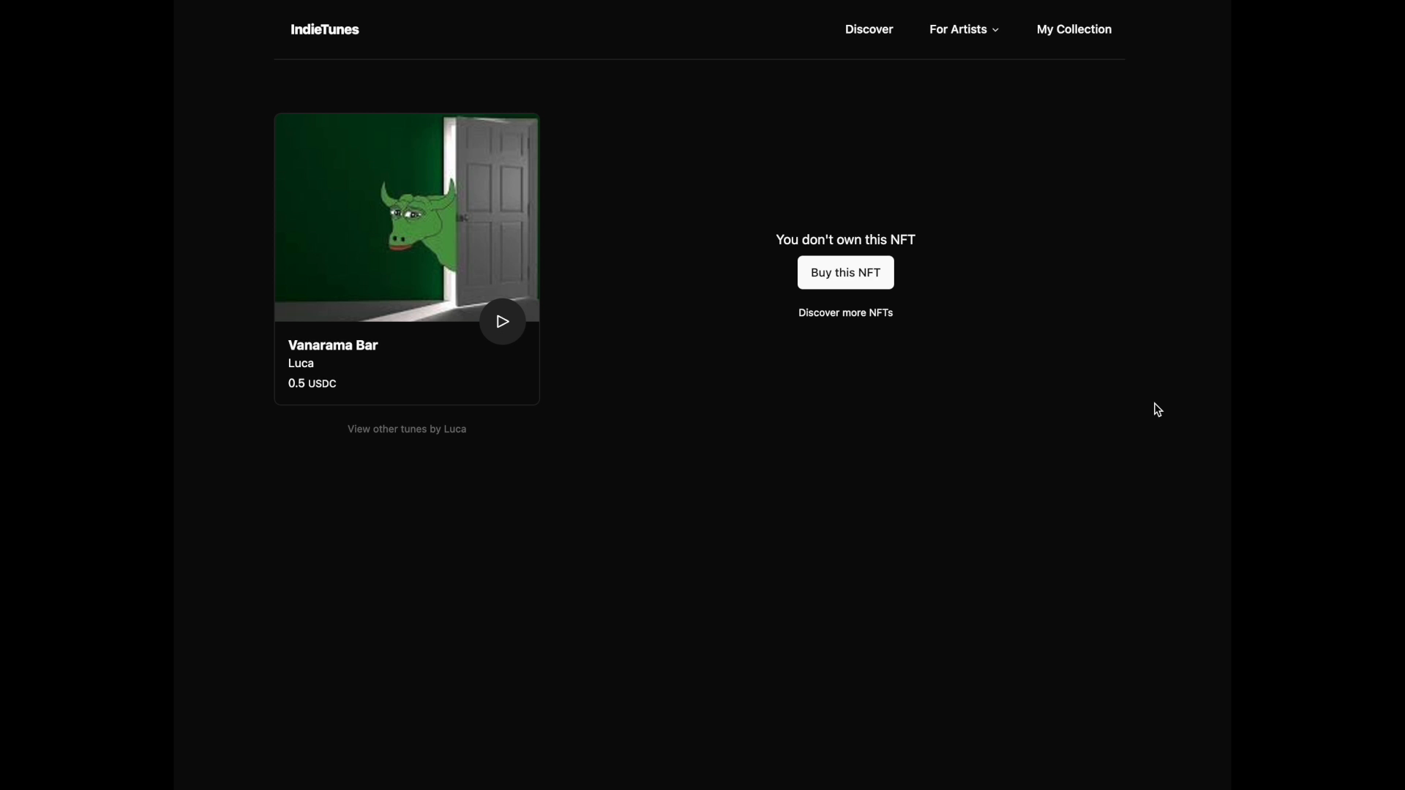The width and height of the screenshot is (1405, 790).
Task: Select the Vanarama Bar title text
Action: pos(333,345)
